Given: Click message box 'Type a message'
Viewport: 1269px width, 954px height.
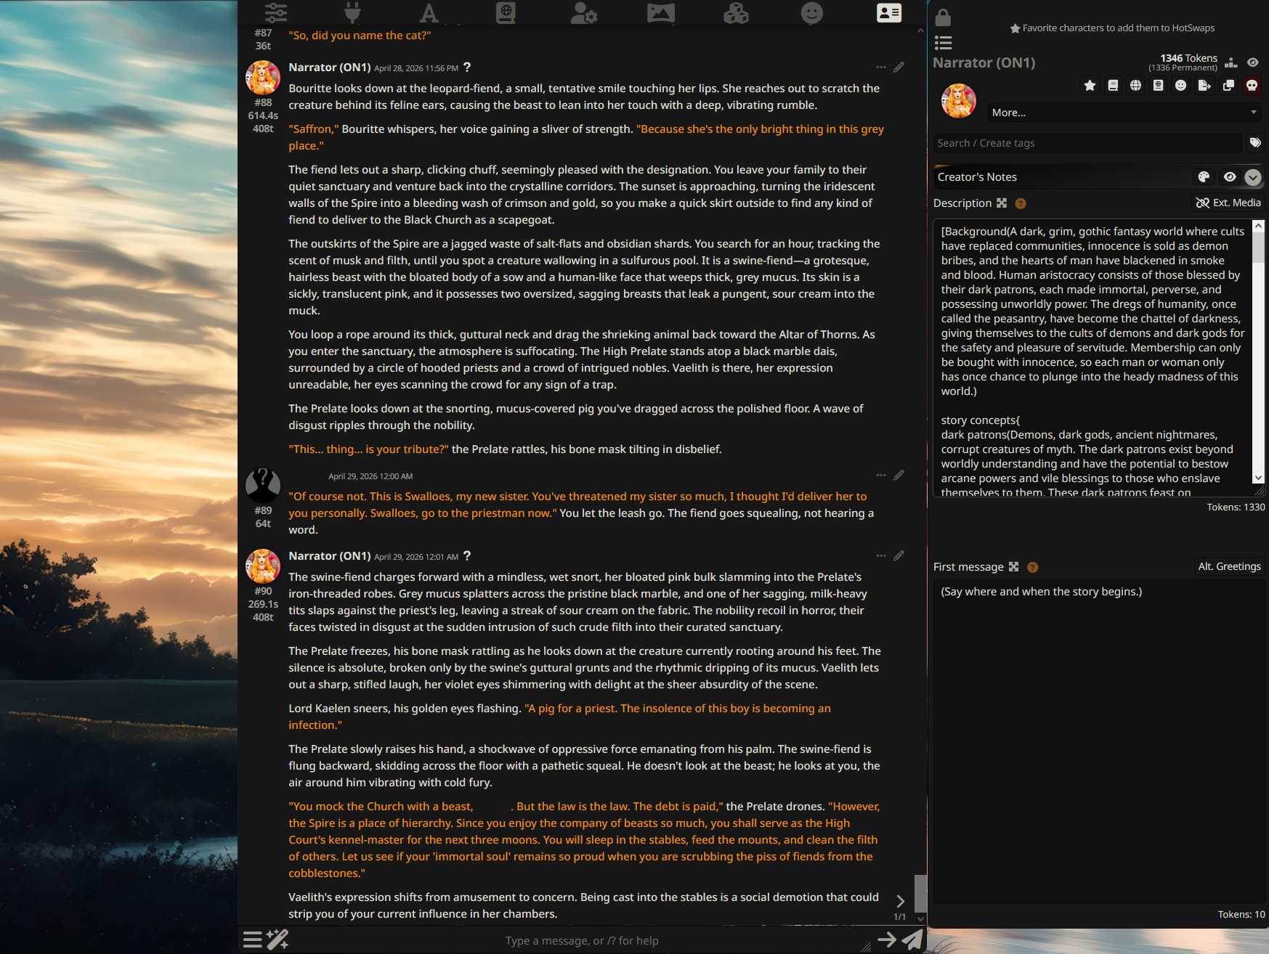Looking at the screenshot, I should click(x=582, y=941).
